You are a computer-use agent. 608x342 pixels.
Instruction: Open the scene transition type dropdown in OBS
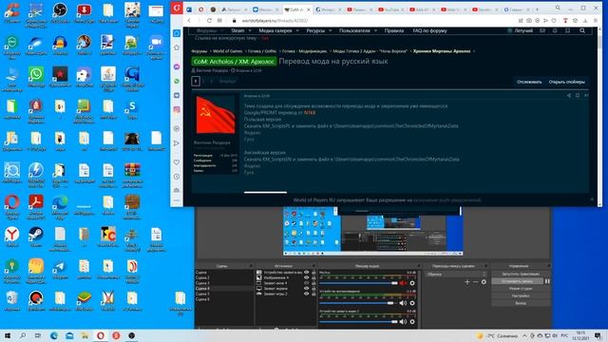pos(456,275)
